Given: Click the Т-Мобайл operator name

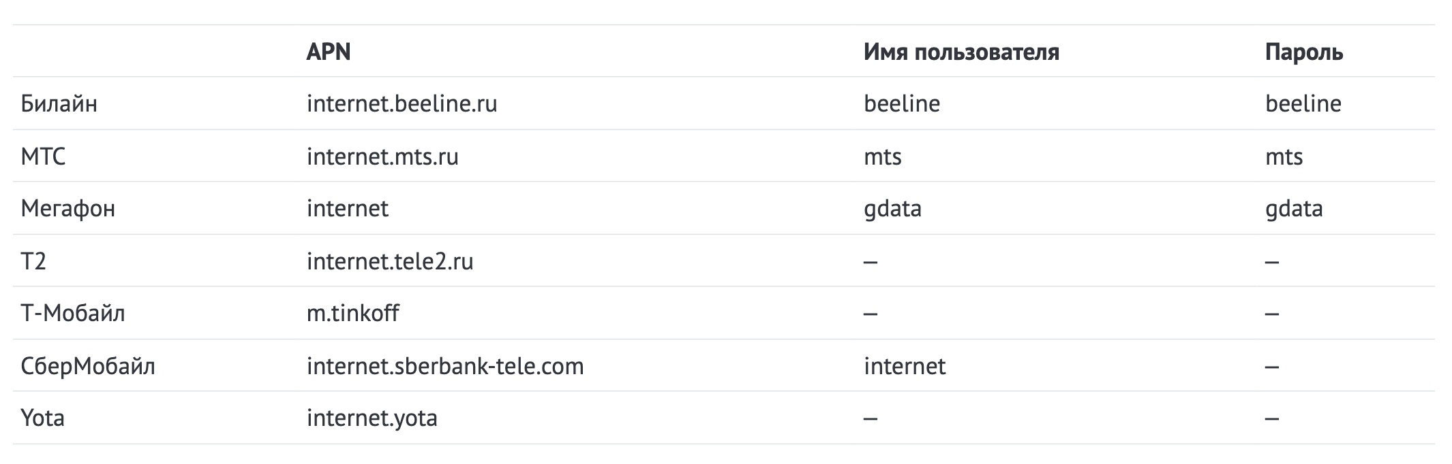Looking at the screenshot, I should pyautogui.click(x=72, y=314).
